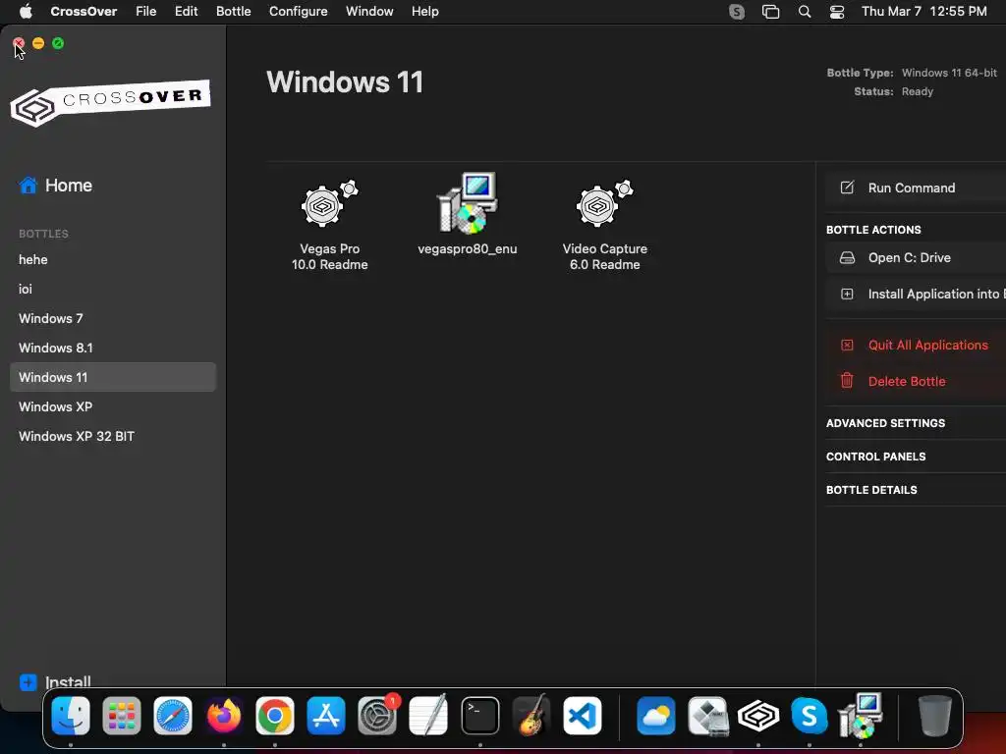Open System Settings from the Dock
The height and width of the screenshot is (754, 1006).
pos(377,716)
